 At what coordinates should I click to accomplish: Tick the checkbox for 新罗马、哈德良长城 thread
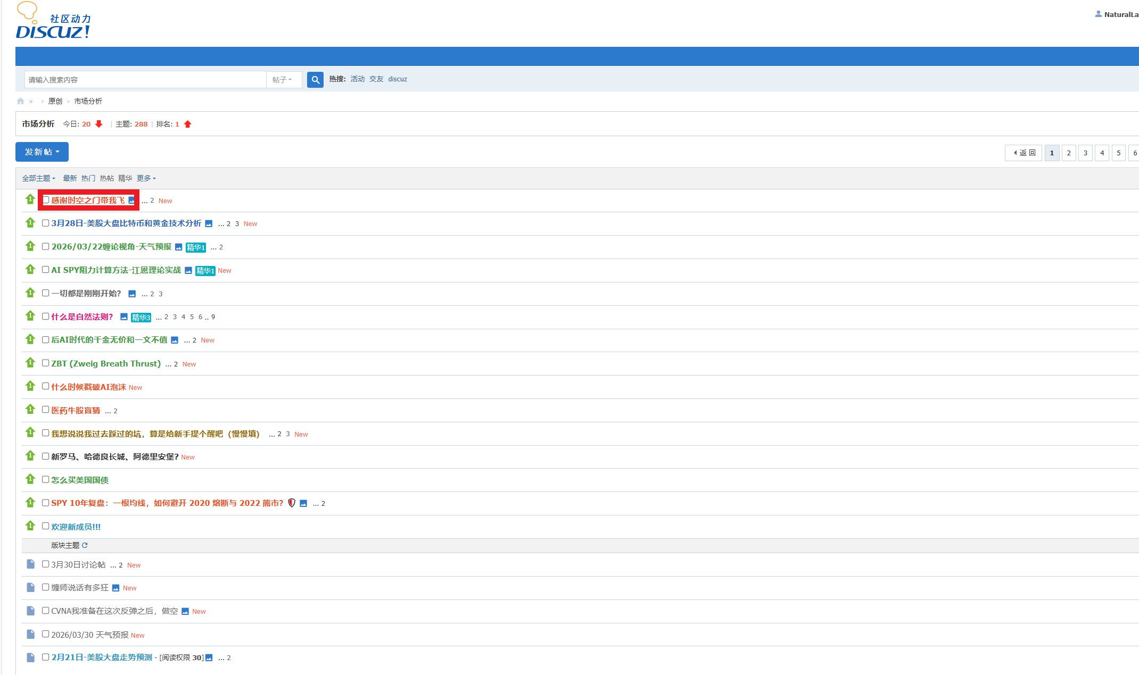46,456
